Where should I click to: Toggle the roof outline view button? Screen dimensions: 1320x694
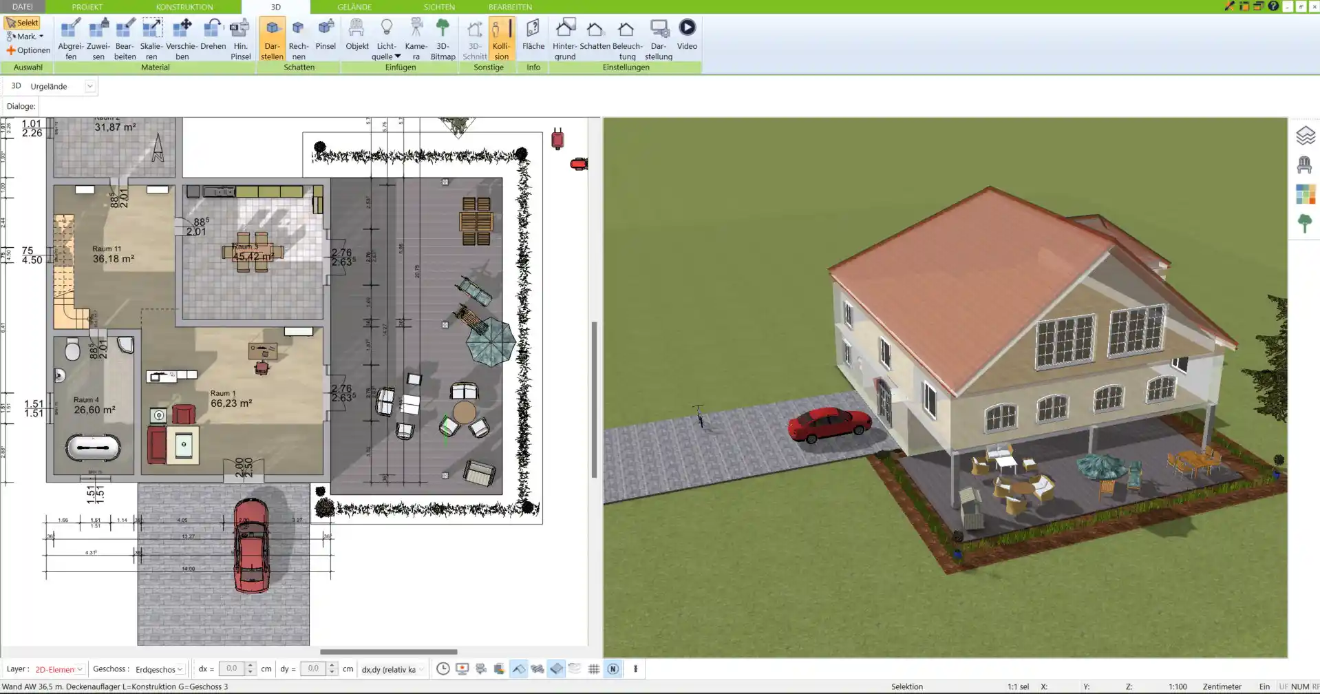(519, 669)
